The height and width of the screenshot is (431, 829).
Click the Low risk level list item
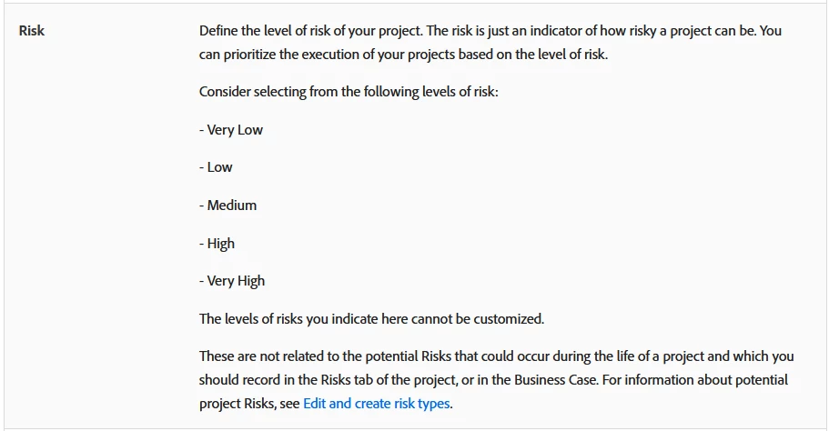pyautogui.click(x=216, y=167)
